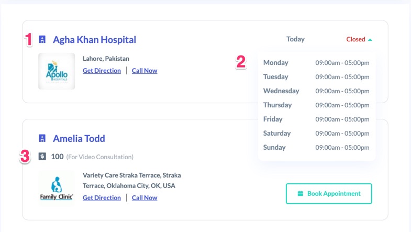This screenshot has height=232, width=411.
Task: Open the Apollo Hospitals logo thumbnail
Action: pos(57,71)
